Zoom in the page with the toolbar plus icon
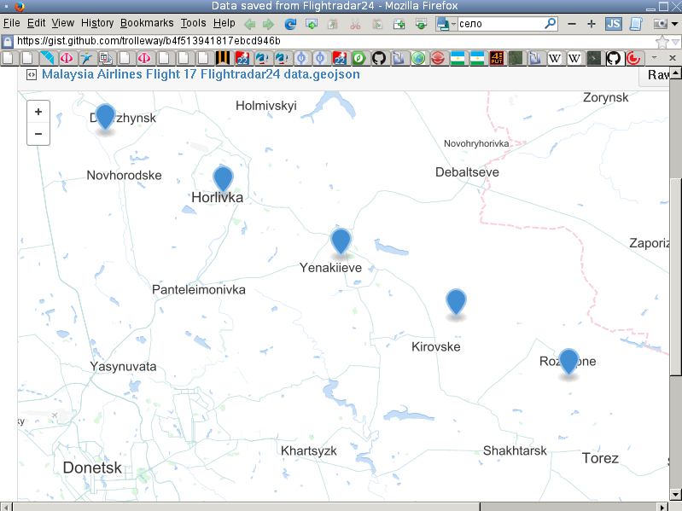Image resolution: width=682 pixels, height=511 pixels. [x=592, y=24]
